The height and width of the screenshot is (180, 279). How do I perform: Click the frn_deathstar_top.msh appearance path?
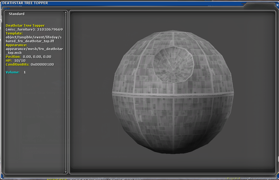click(34, 51)
